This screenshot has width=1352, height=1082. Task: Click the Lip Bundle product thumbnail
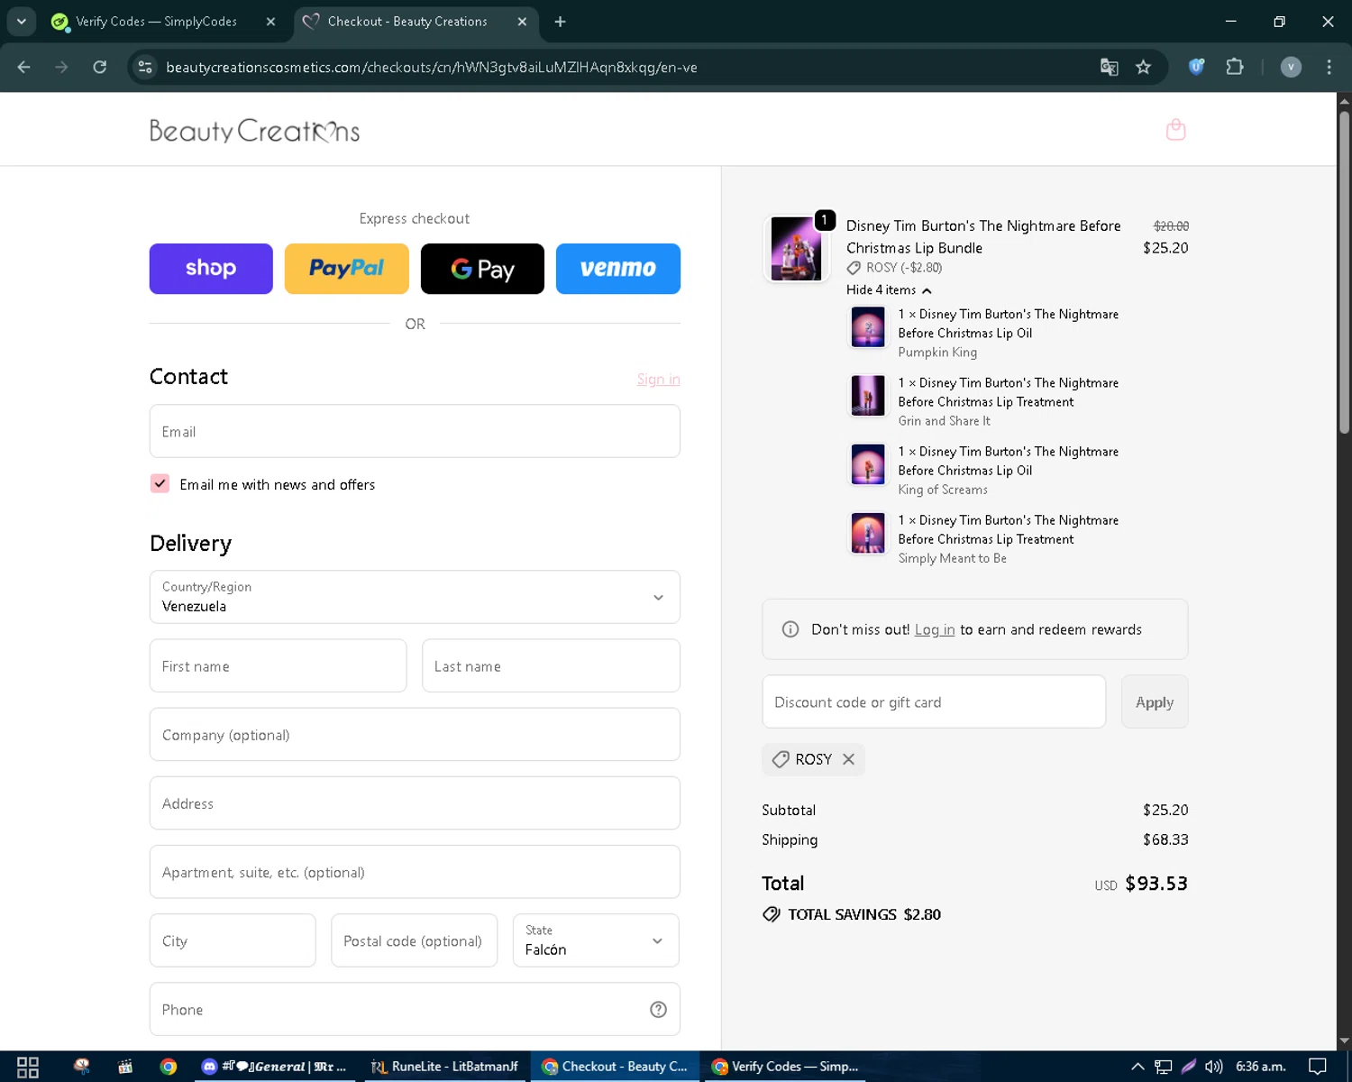tap(796, 249)
